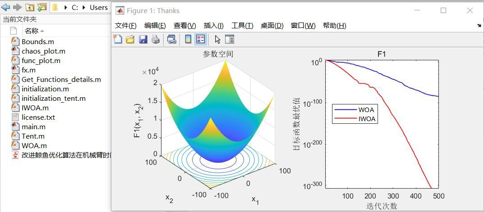
Task: Select Get_Functions_details.m file
Action: click(x=61, y=80)
